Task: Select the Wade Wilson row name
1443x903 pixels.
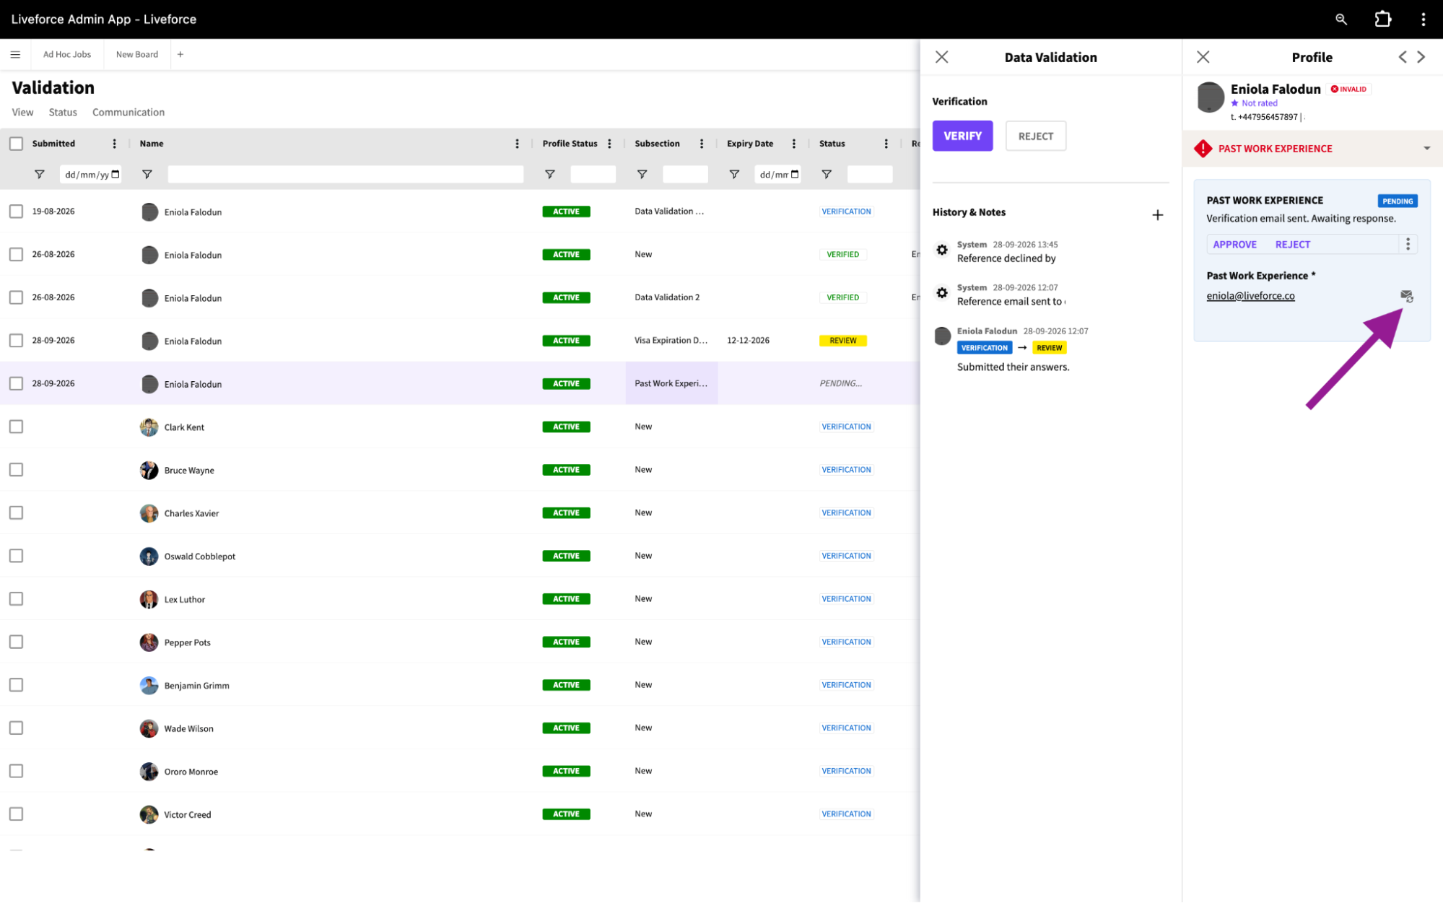Action: click(188, 728)
